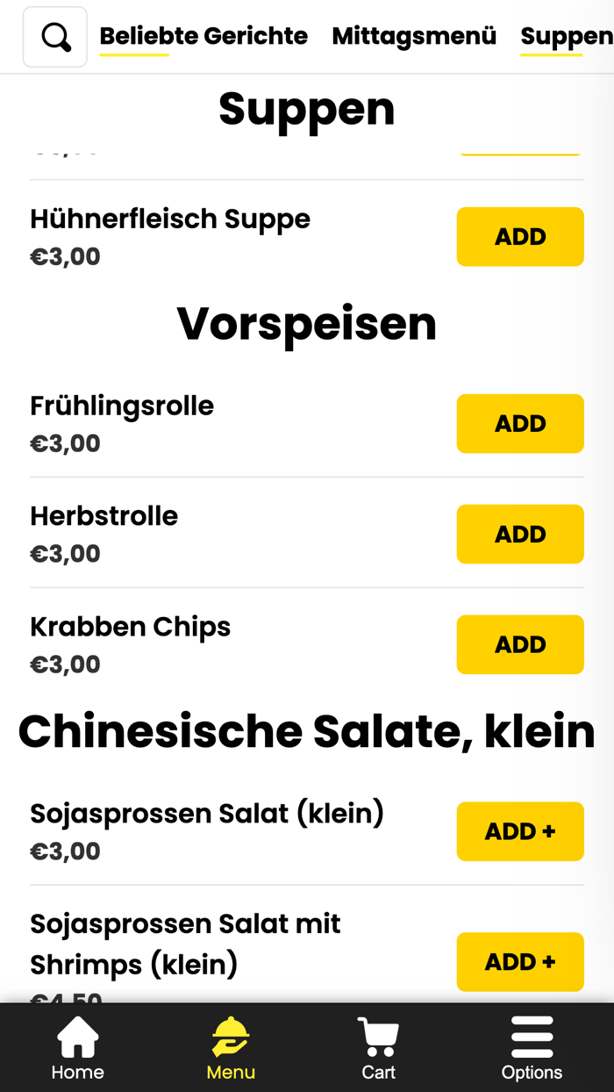Viewport: 614px width, 1092px height.
Task: Add Krabben Chips to the order
Action: point(520,644)
